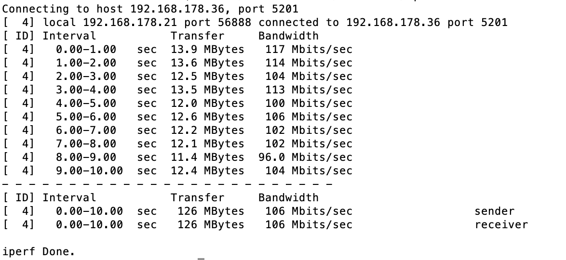The width and height of the screenshot is (566, 260).
Task: Click the 11.4 MBytes transfer value
Action: click(x=207, y=157)
